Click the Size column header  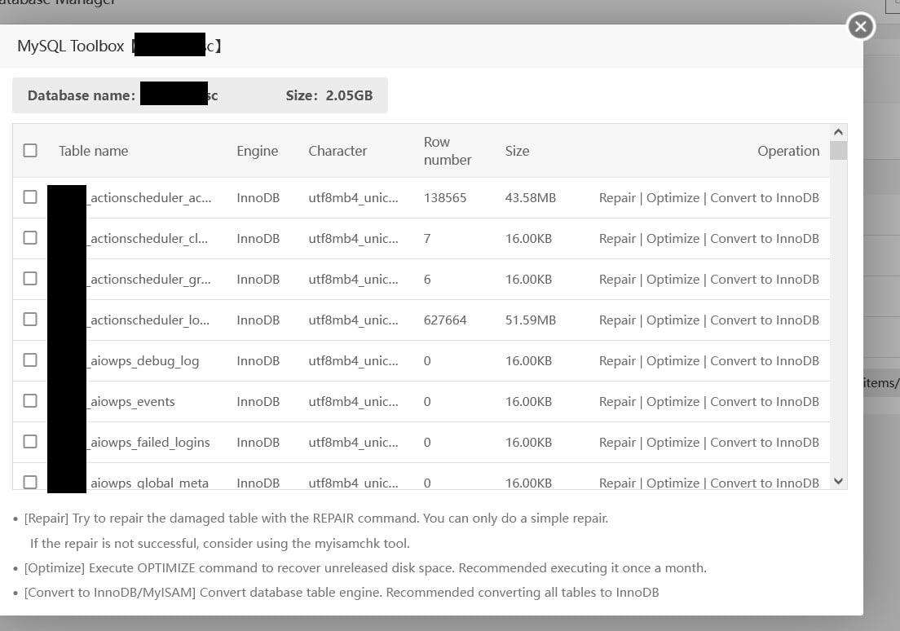pos(517,151)
